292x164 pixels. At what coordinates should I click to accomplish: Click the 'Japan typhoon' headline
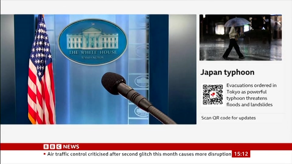228,72
